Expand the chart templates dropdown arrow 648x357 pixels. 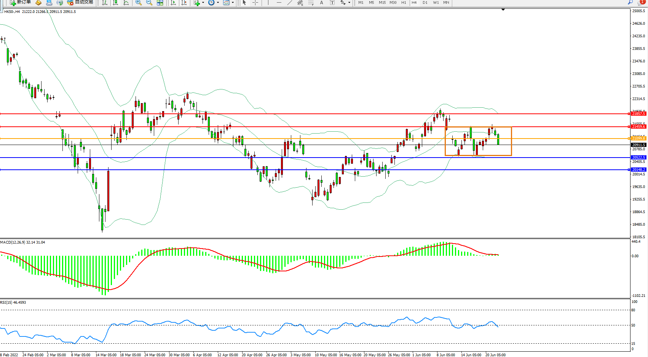point(233,3)
